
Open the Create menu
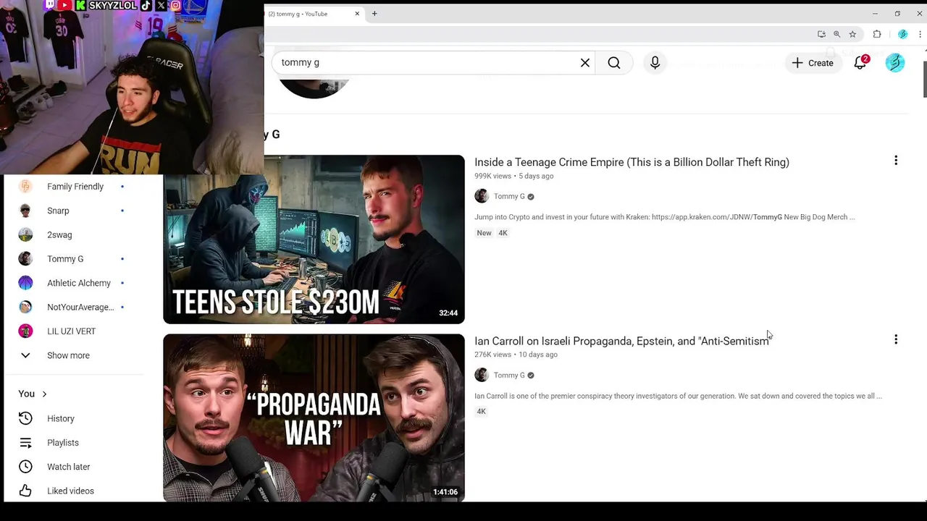[813, 63]
